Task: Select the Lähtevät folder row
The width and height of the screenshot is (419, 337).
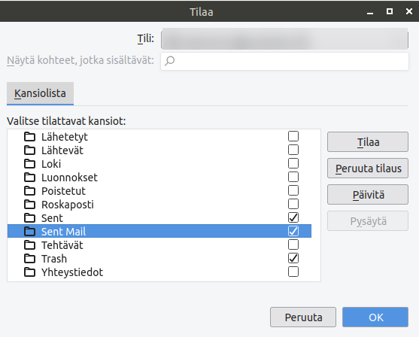Action: pos(159,150)
